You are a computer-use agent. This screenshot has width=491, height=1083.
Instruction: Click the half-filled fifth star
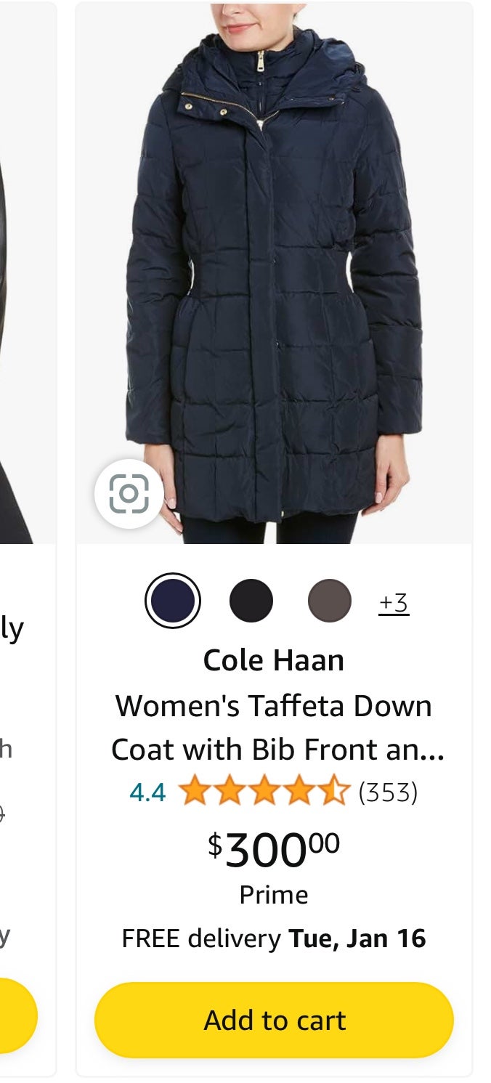pyautogui.click(x=335, y=791)
